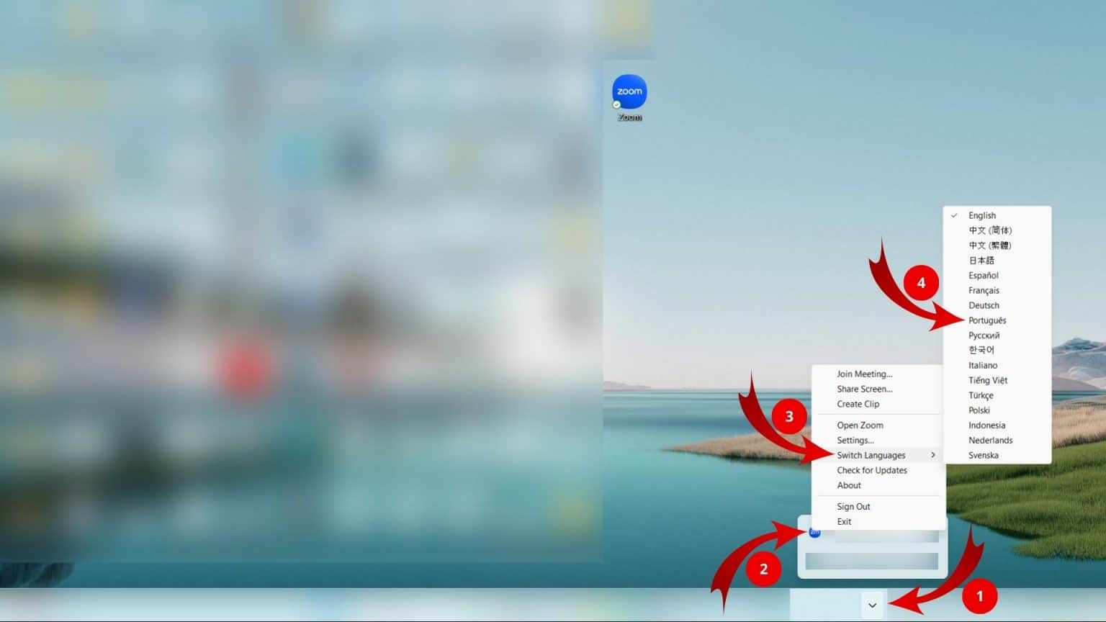
Task: Expand the Switch Languages submenu arrow
Action: pyautogui.click(x=932, y=455)
